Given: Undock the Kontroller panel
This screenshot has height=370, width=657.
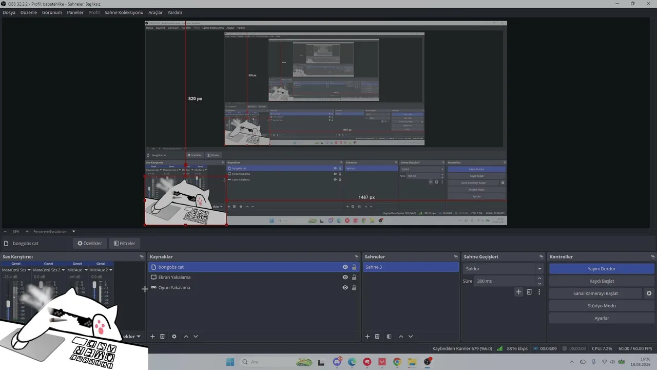Looking at the screenshot, I should coord(653,256).
